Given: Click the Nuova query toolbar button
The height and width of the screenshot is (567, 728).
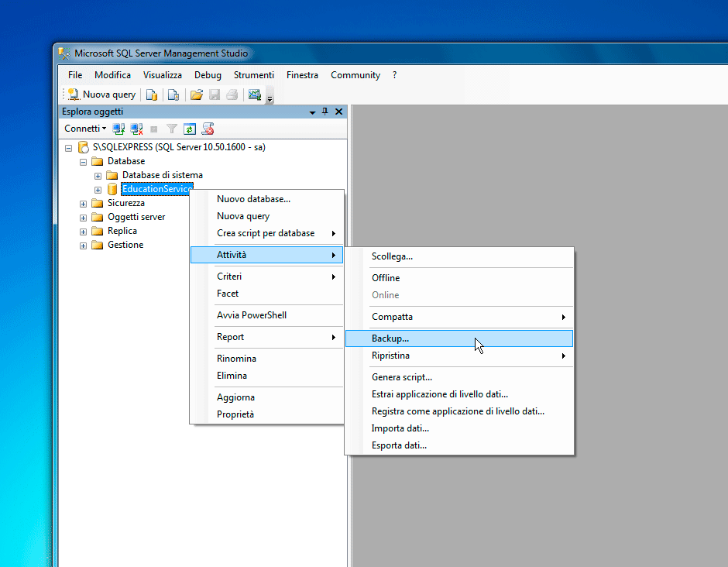Looking at the screenshot, I should pos(101,94).
